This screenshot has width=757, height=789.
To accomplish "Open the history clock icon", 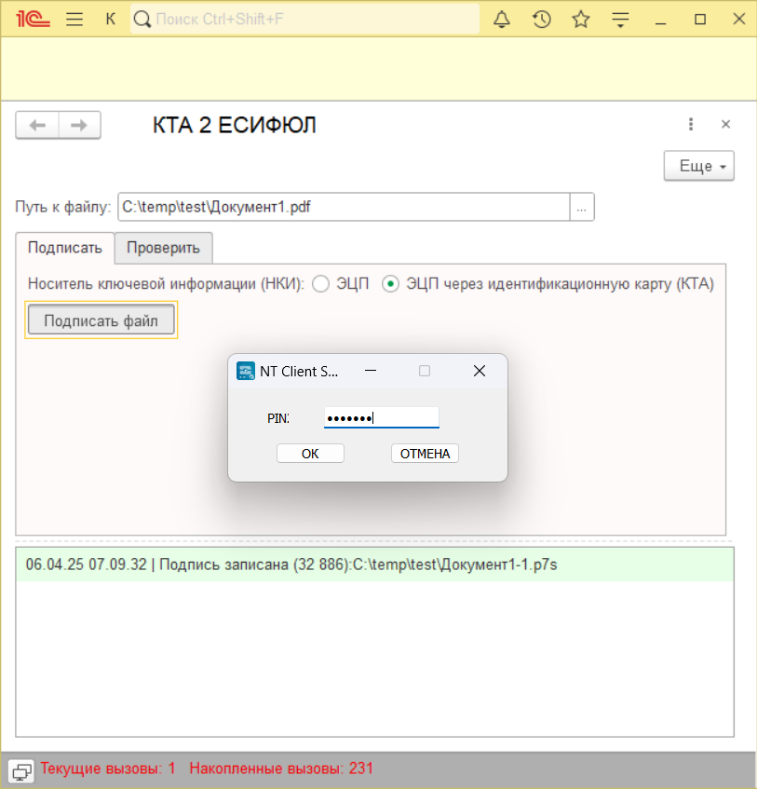I will pos(541,20).
